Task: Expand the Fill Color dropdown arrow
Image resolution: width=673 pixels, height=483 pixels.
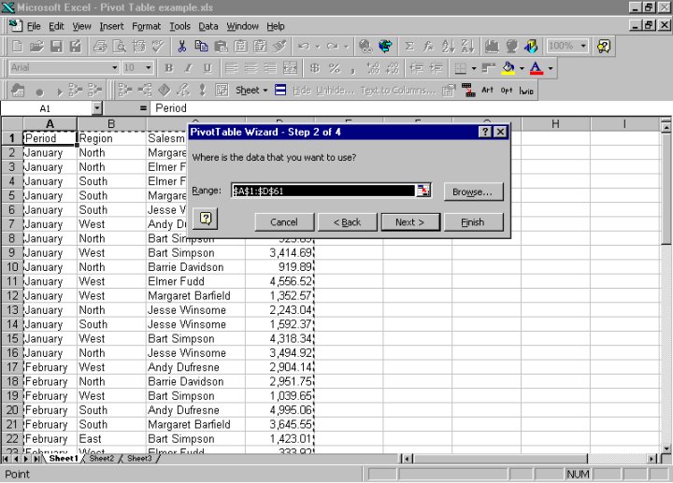Action: click(522, 68)
